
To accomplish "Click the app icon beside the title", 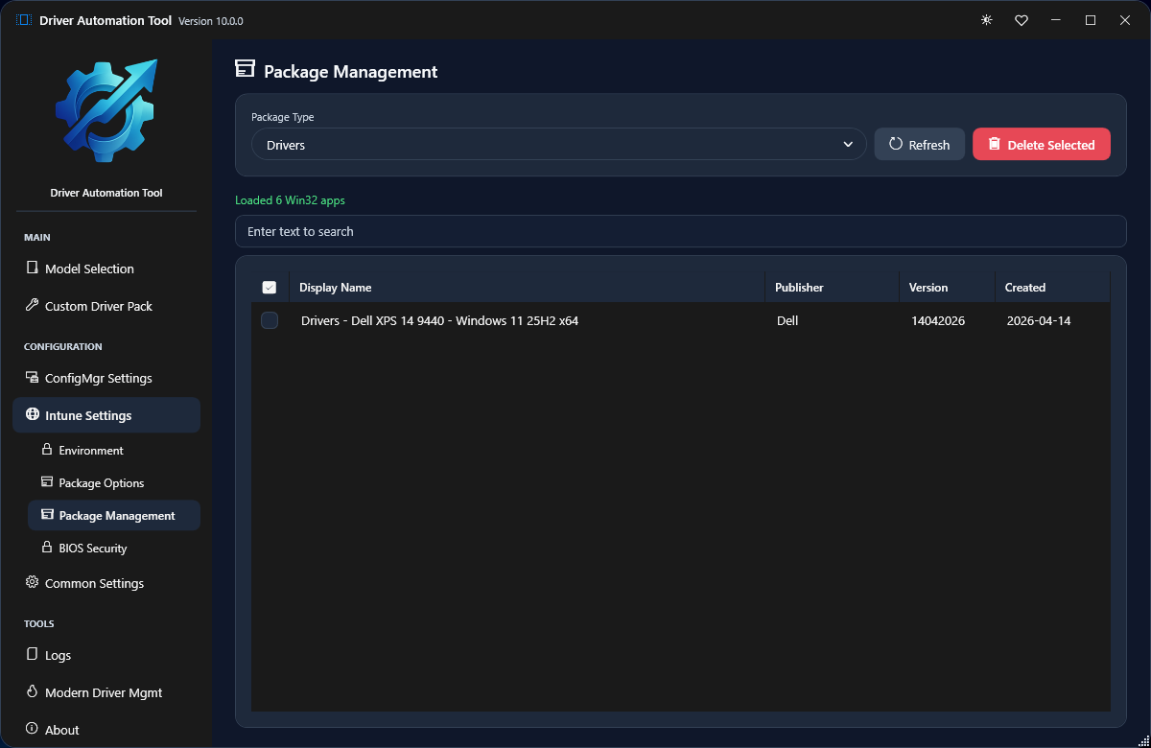I will [24, 20].
